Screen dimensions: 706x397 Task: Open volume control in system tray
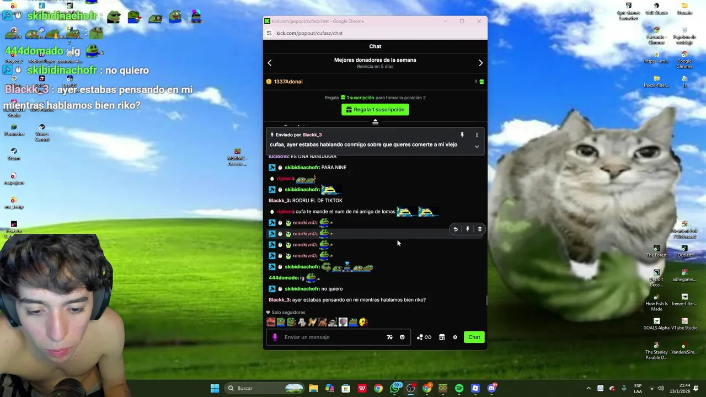(661, 388)
